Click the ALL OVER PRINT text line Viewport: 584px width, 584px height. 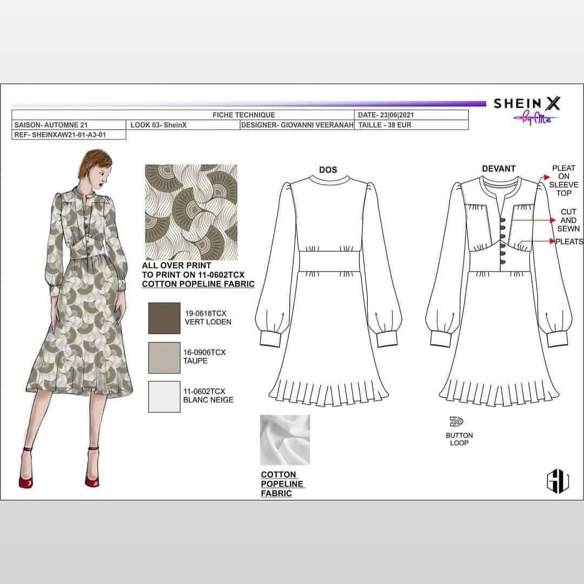[x=176, y=266]
